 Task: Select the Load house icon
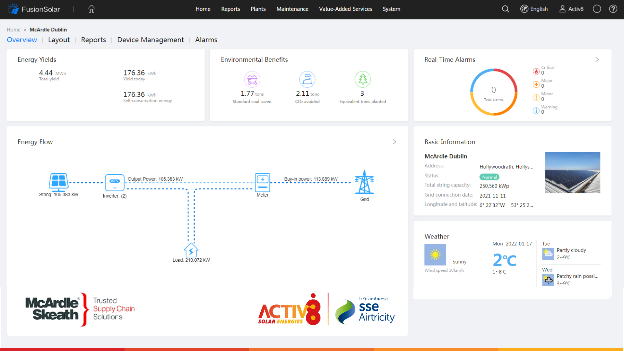coord(191,250)
